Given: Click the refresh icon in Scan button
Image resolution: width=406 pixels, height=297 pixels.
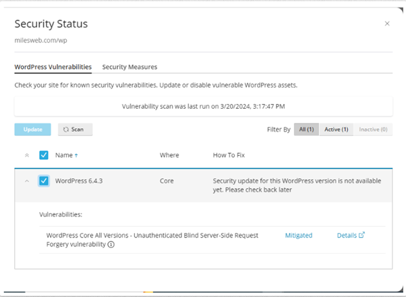Looking at the screenshot, I should click(x=66, y=130).
